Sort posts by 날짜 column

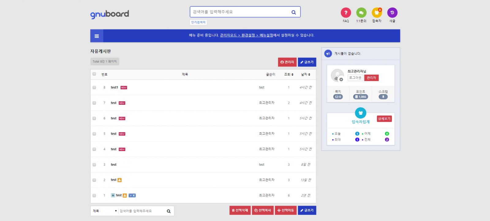[x=305, y=74]
